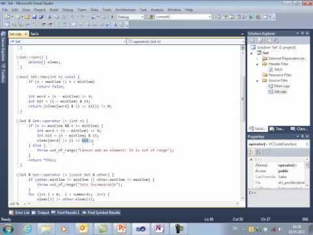Screen dimensions: 313x235
Task: Click the Save All toolbar icon
Action: pyautogui.click(x=41, y=17)
